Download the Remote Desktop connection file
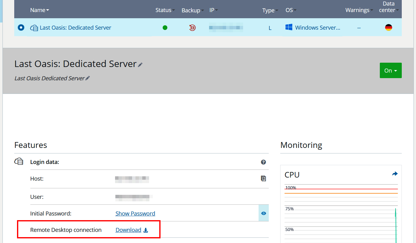The height and width of the screenshot is (243, 416). point(128,230)
